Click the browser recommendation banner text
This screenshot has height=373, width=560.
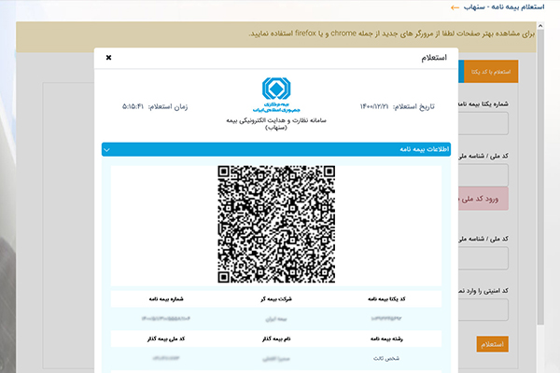(392, 34)
